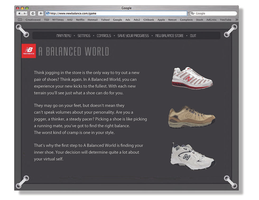Reload the page with the refresh button
259x200 pixels.
33,13
